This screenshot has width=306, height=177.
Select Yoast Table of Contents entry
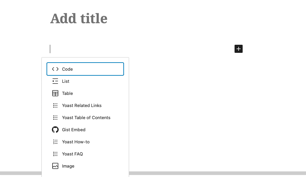(x=86, y=117)
